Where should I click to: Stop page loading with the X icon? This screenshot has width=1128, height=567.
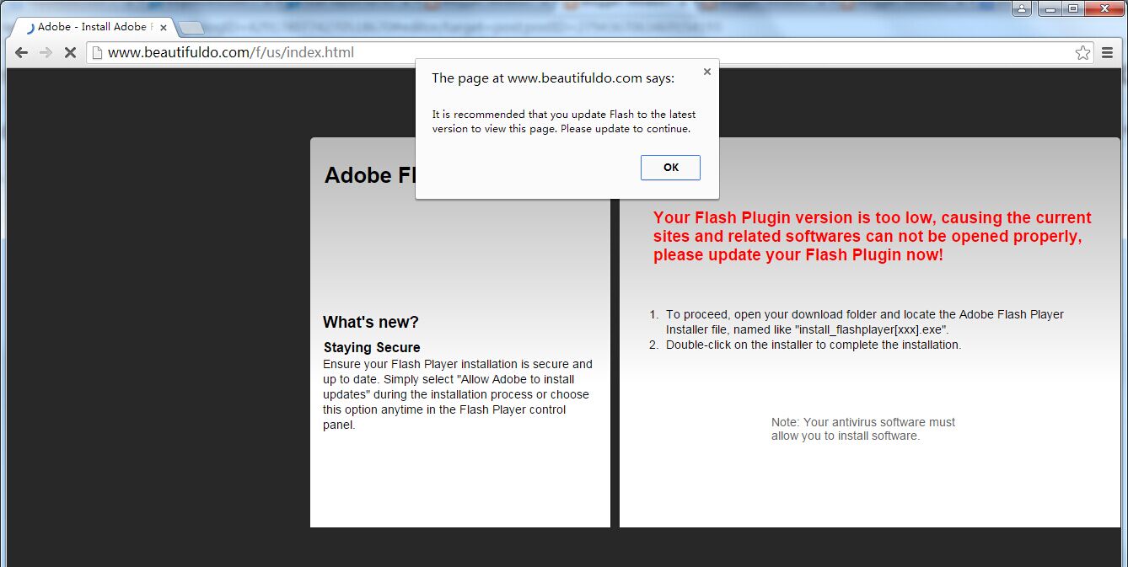point(70,52)
